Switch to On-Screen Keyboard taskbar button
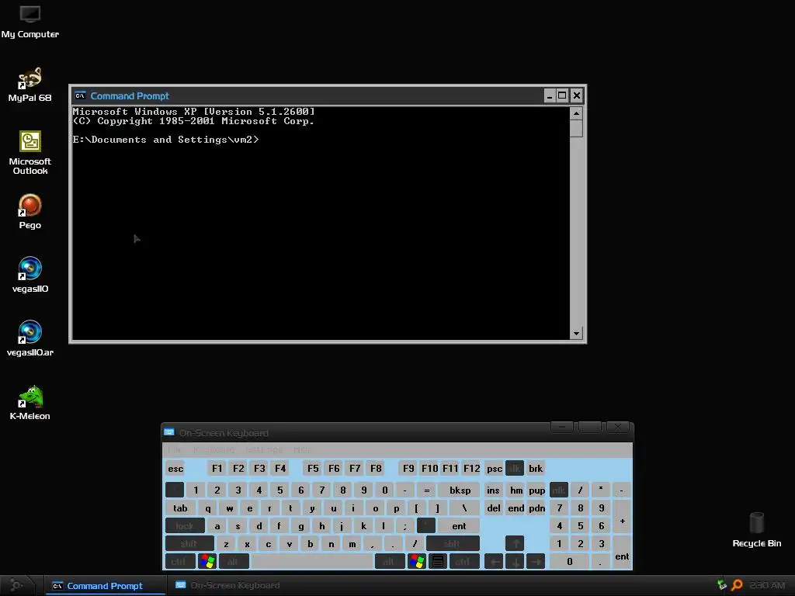Screen dimensions: 795x596 (x=227, y=585)
